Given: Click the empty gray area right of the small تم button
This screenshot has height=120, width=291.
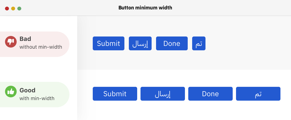Looking at the screenshot, I should pos(247,43).
